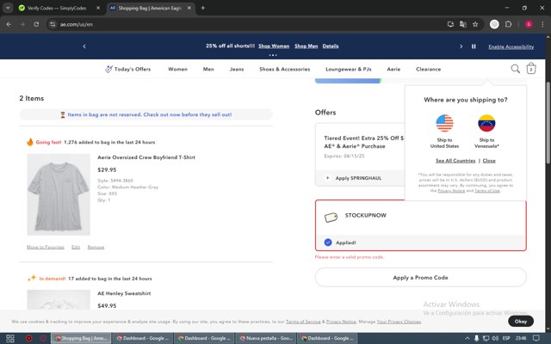Screen dimensions: 551x344
Task: Show previous promo banner with left arrow
Action: 84,46
